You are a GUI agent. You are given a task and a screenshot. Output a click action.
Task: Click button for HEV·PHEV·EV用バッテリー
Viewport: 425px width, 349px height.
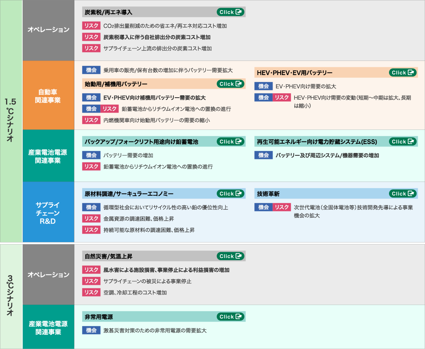point(402,73)
